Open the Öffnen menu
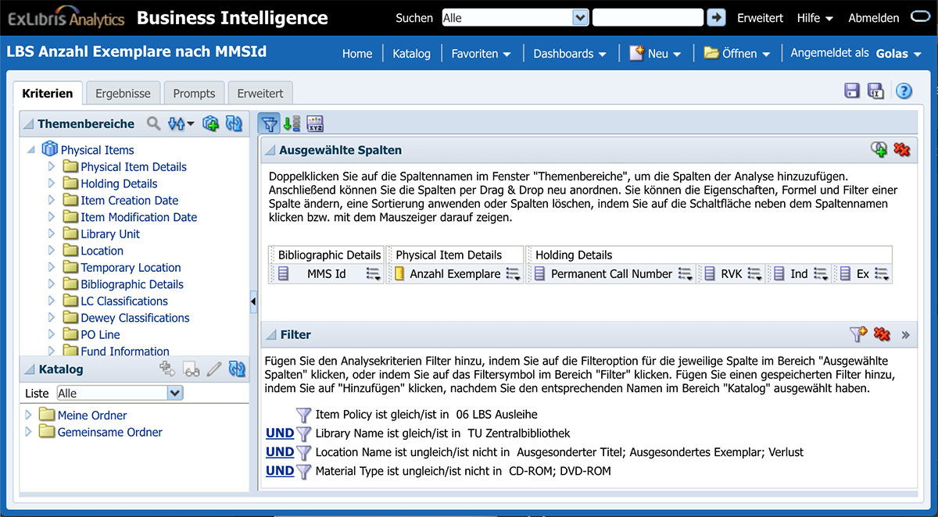Viewport: 938px width, 517px height. tap(737, 53)
